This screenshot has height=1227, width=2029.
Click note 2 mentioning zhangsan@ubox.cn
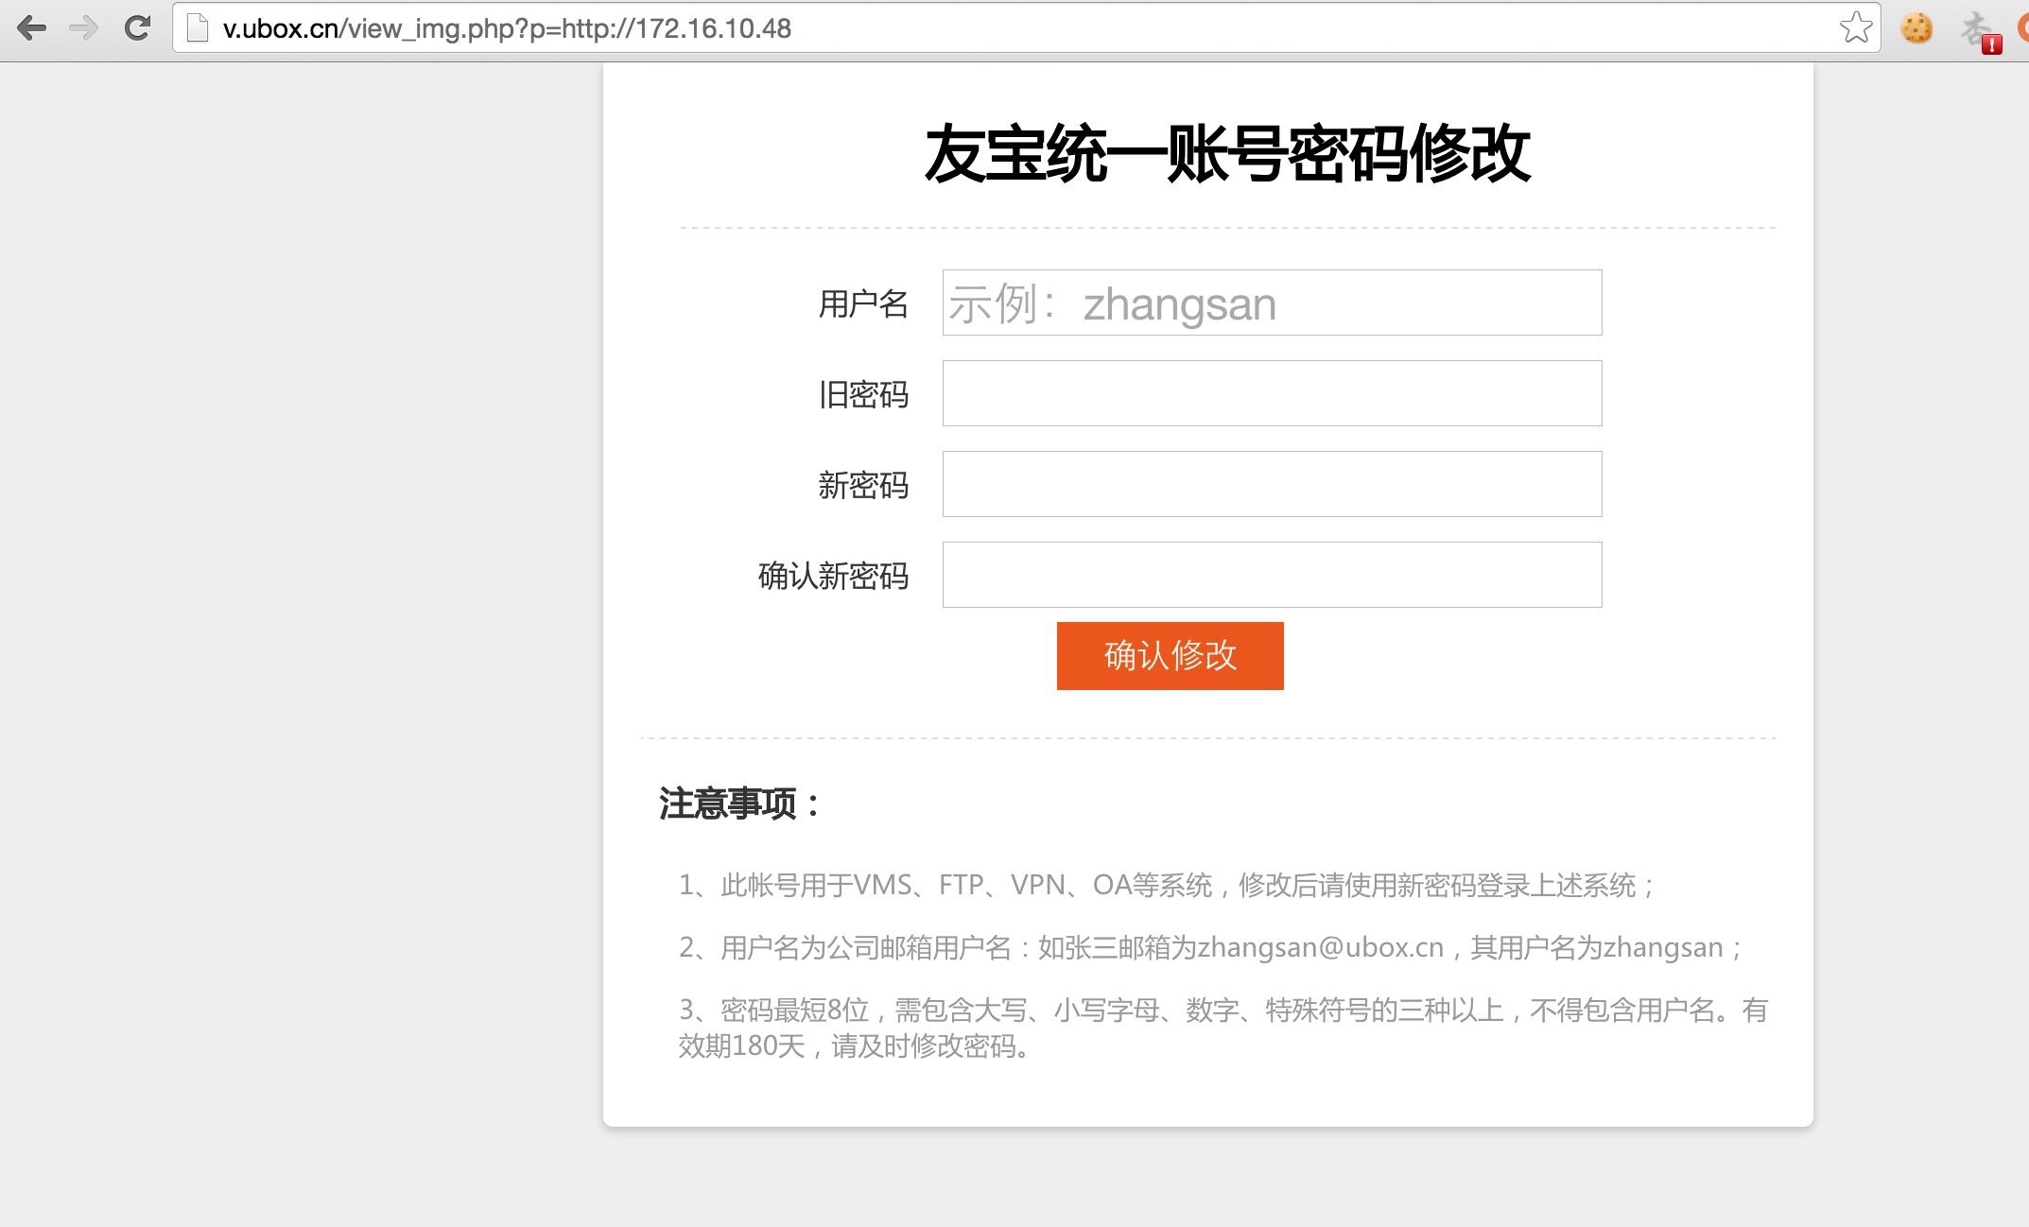point(1211,948)
